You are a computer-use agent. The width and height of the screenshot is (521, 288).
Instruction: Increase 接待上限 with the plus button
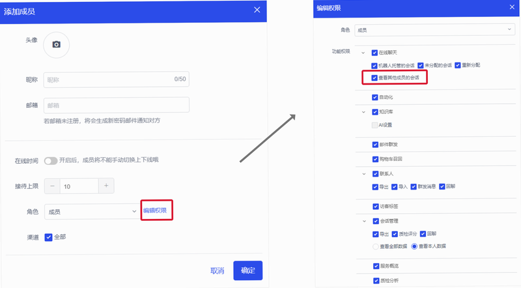[106, 186]
